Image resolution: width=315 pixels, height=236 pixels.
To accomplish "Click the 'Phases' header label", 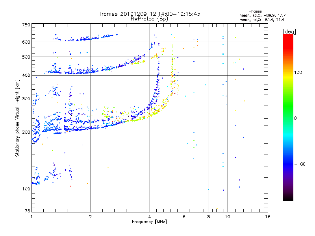I will click(x=255, y=11).
